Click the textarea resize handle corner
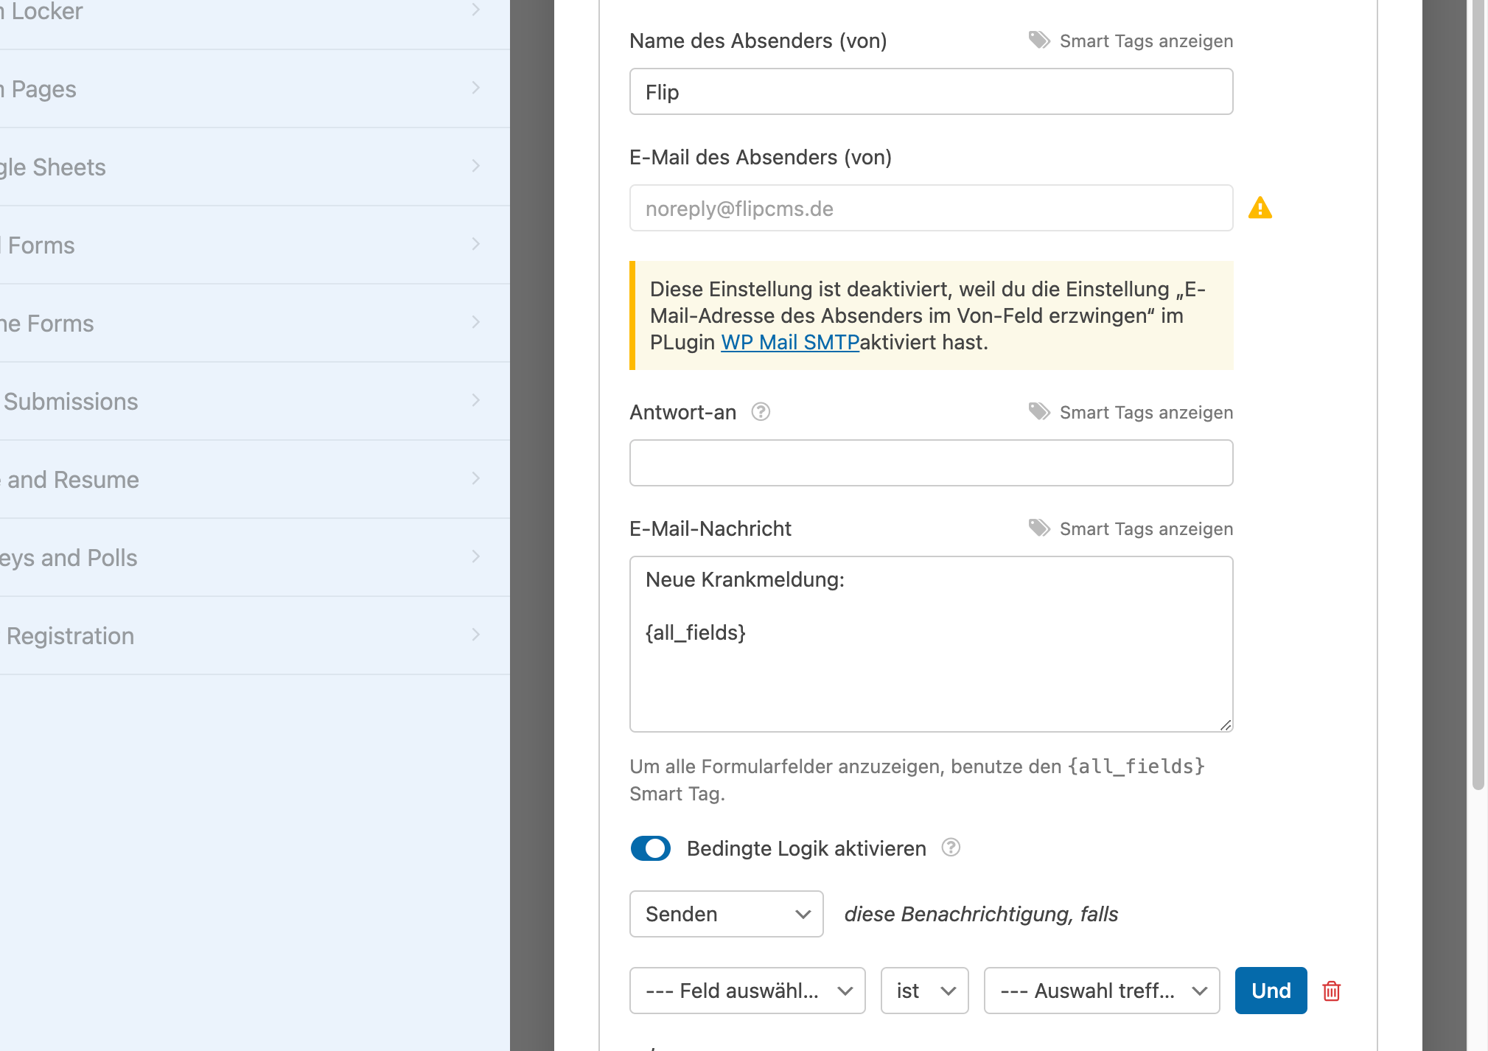 1225,724
